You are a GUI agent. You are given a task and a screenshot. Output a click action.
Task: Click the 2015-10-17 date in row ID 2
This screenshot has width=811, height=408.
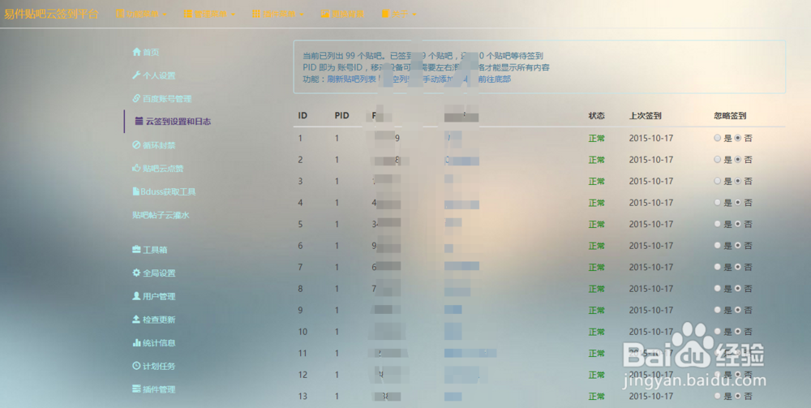(651, 160)
